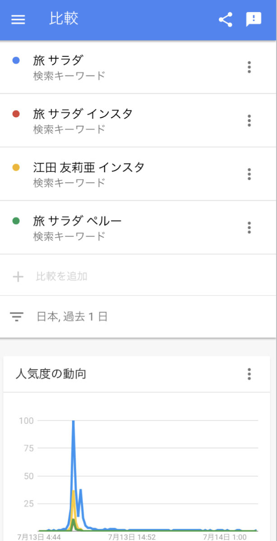Click the 人気度の動向 card heading
The height and width of the screenshot is (541, 277).
[51, 374]
